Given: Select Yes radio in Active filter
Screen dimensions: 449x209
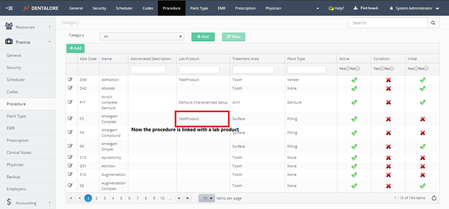Looking at the screenshot, I should (348, 68).
